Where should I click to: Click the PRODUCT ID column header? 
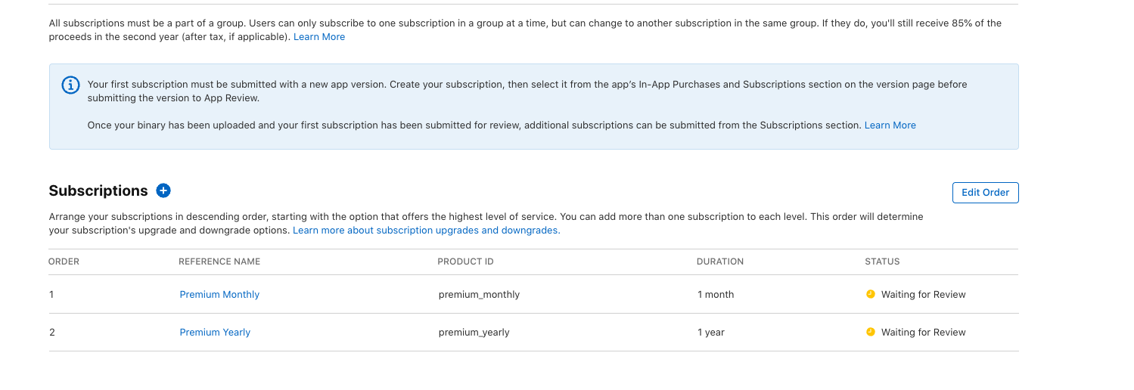465,262
